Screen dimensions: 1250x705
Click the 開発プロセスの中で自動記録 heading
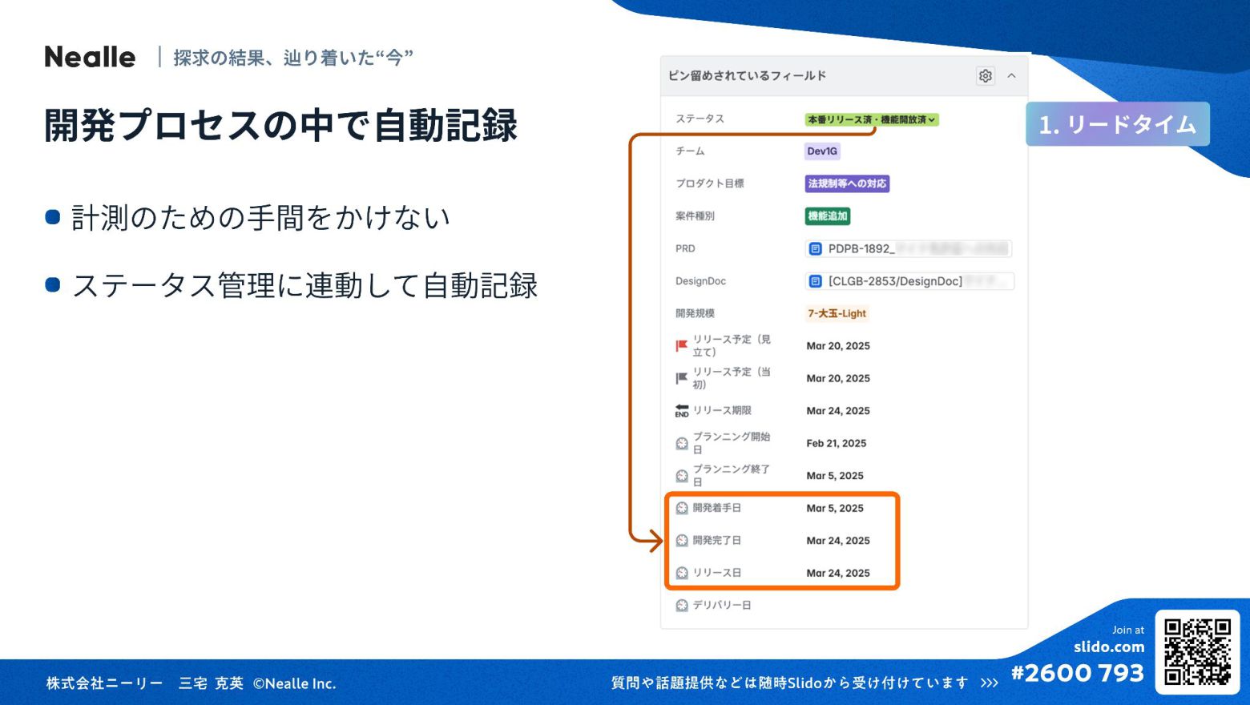281,125
